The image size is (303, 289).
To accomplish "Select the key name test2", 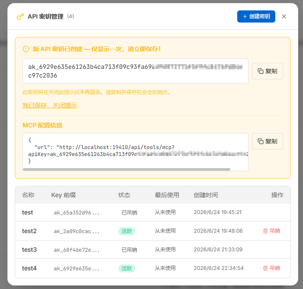I will [29, 231].
